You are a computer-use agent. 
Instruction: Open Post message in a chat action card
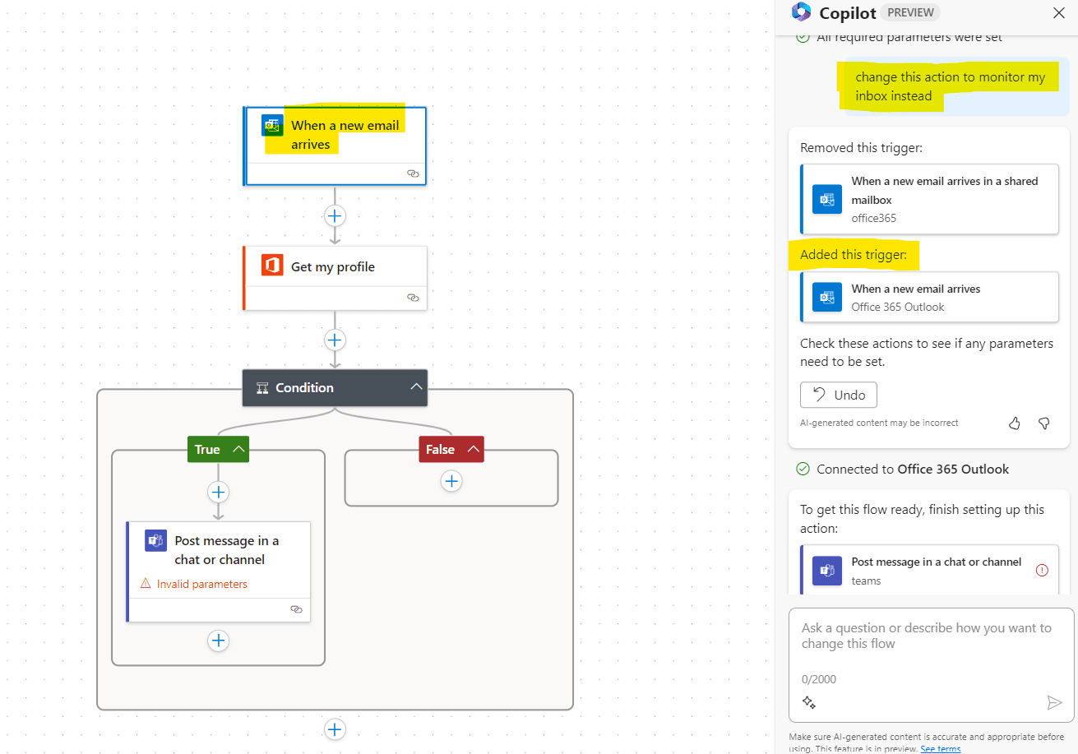[x=219, y=551]
